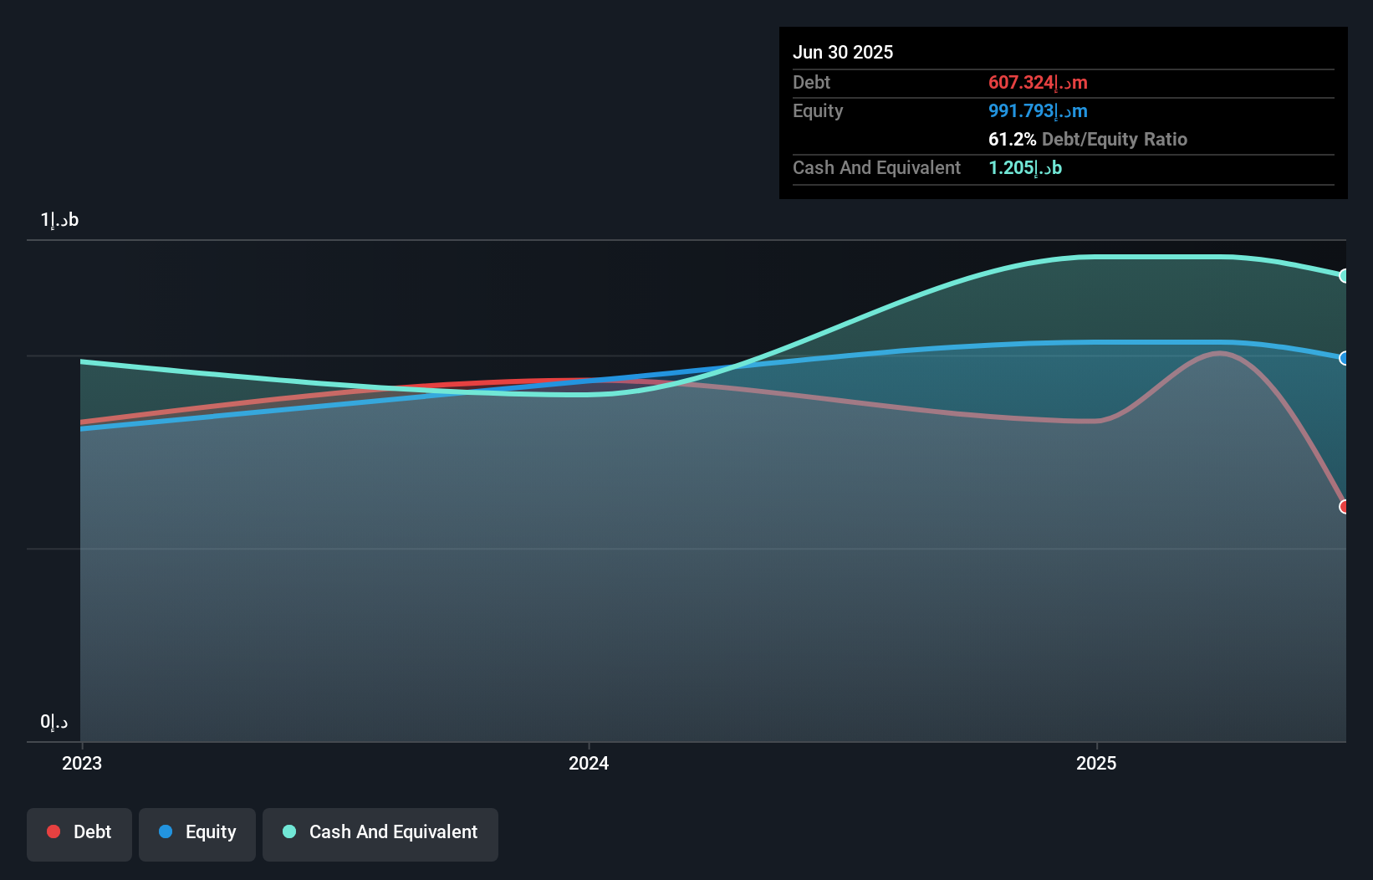
Task: Select the 2025 axis label
Action: point(1098,763)
